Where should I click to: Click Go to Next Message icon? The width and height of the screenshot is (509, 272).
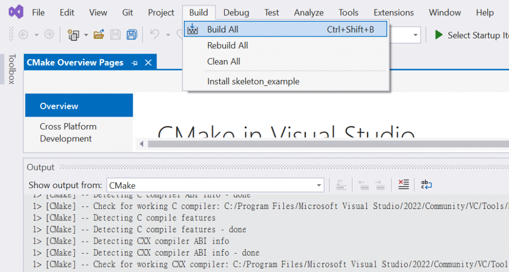point(380,185)
